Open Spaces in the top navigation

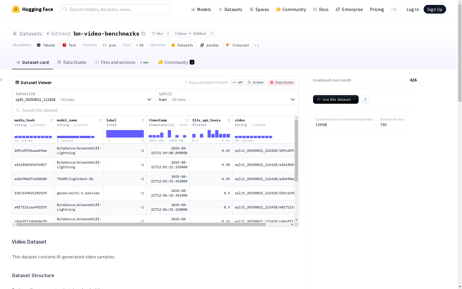coord(259,9)
